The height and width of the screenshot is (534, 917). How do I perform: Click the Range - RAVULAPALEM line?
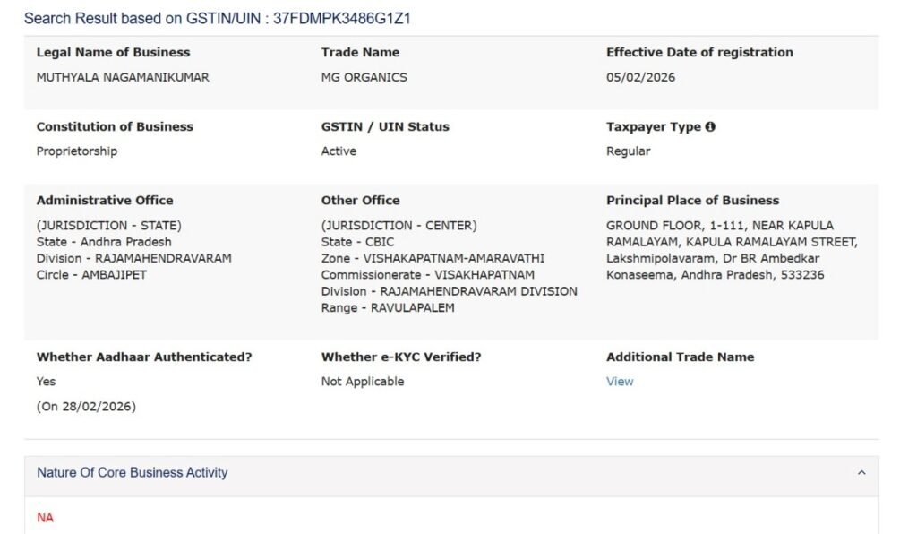click(x=388, y=308)
